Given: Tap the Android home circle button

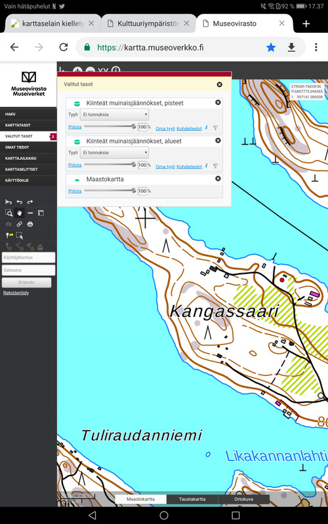Looking at the screenshot, I should tap(164, 515).
